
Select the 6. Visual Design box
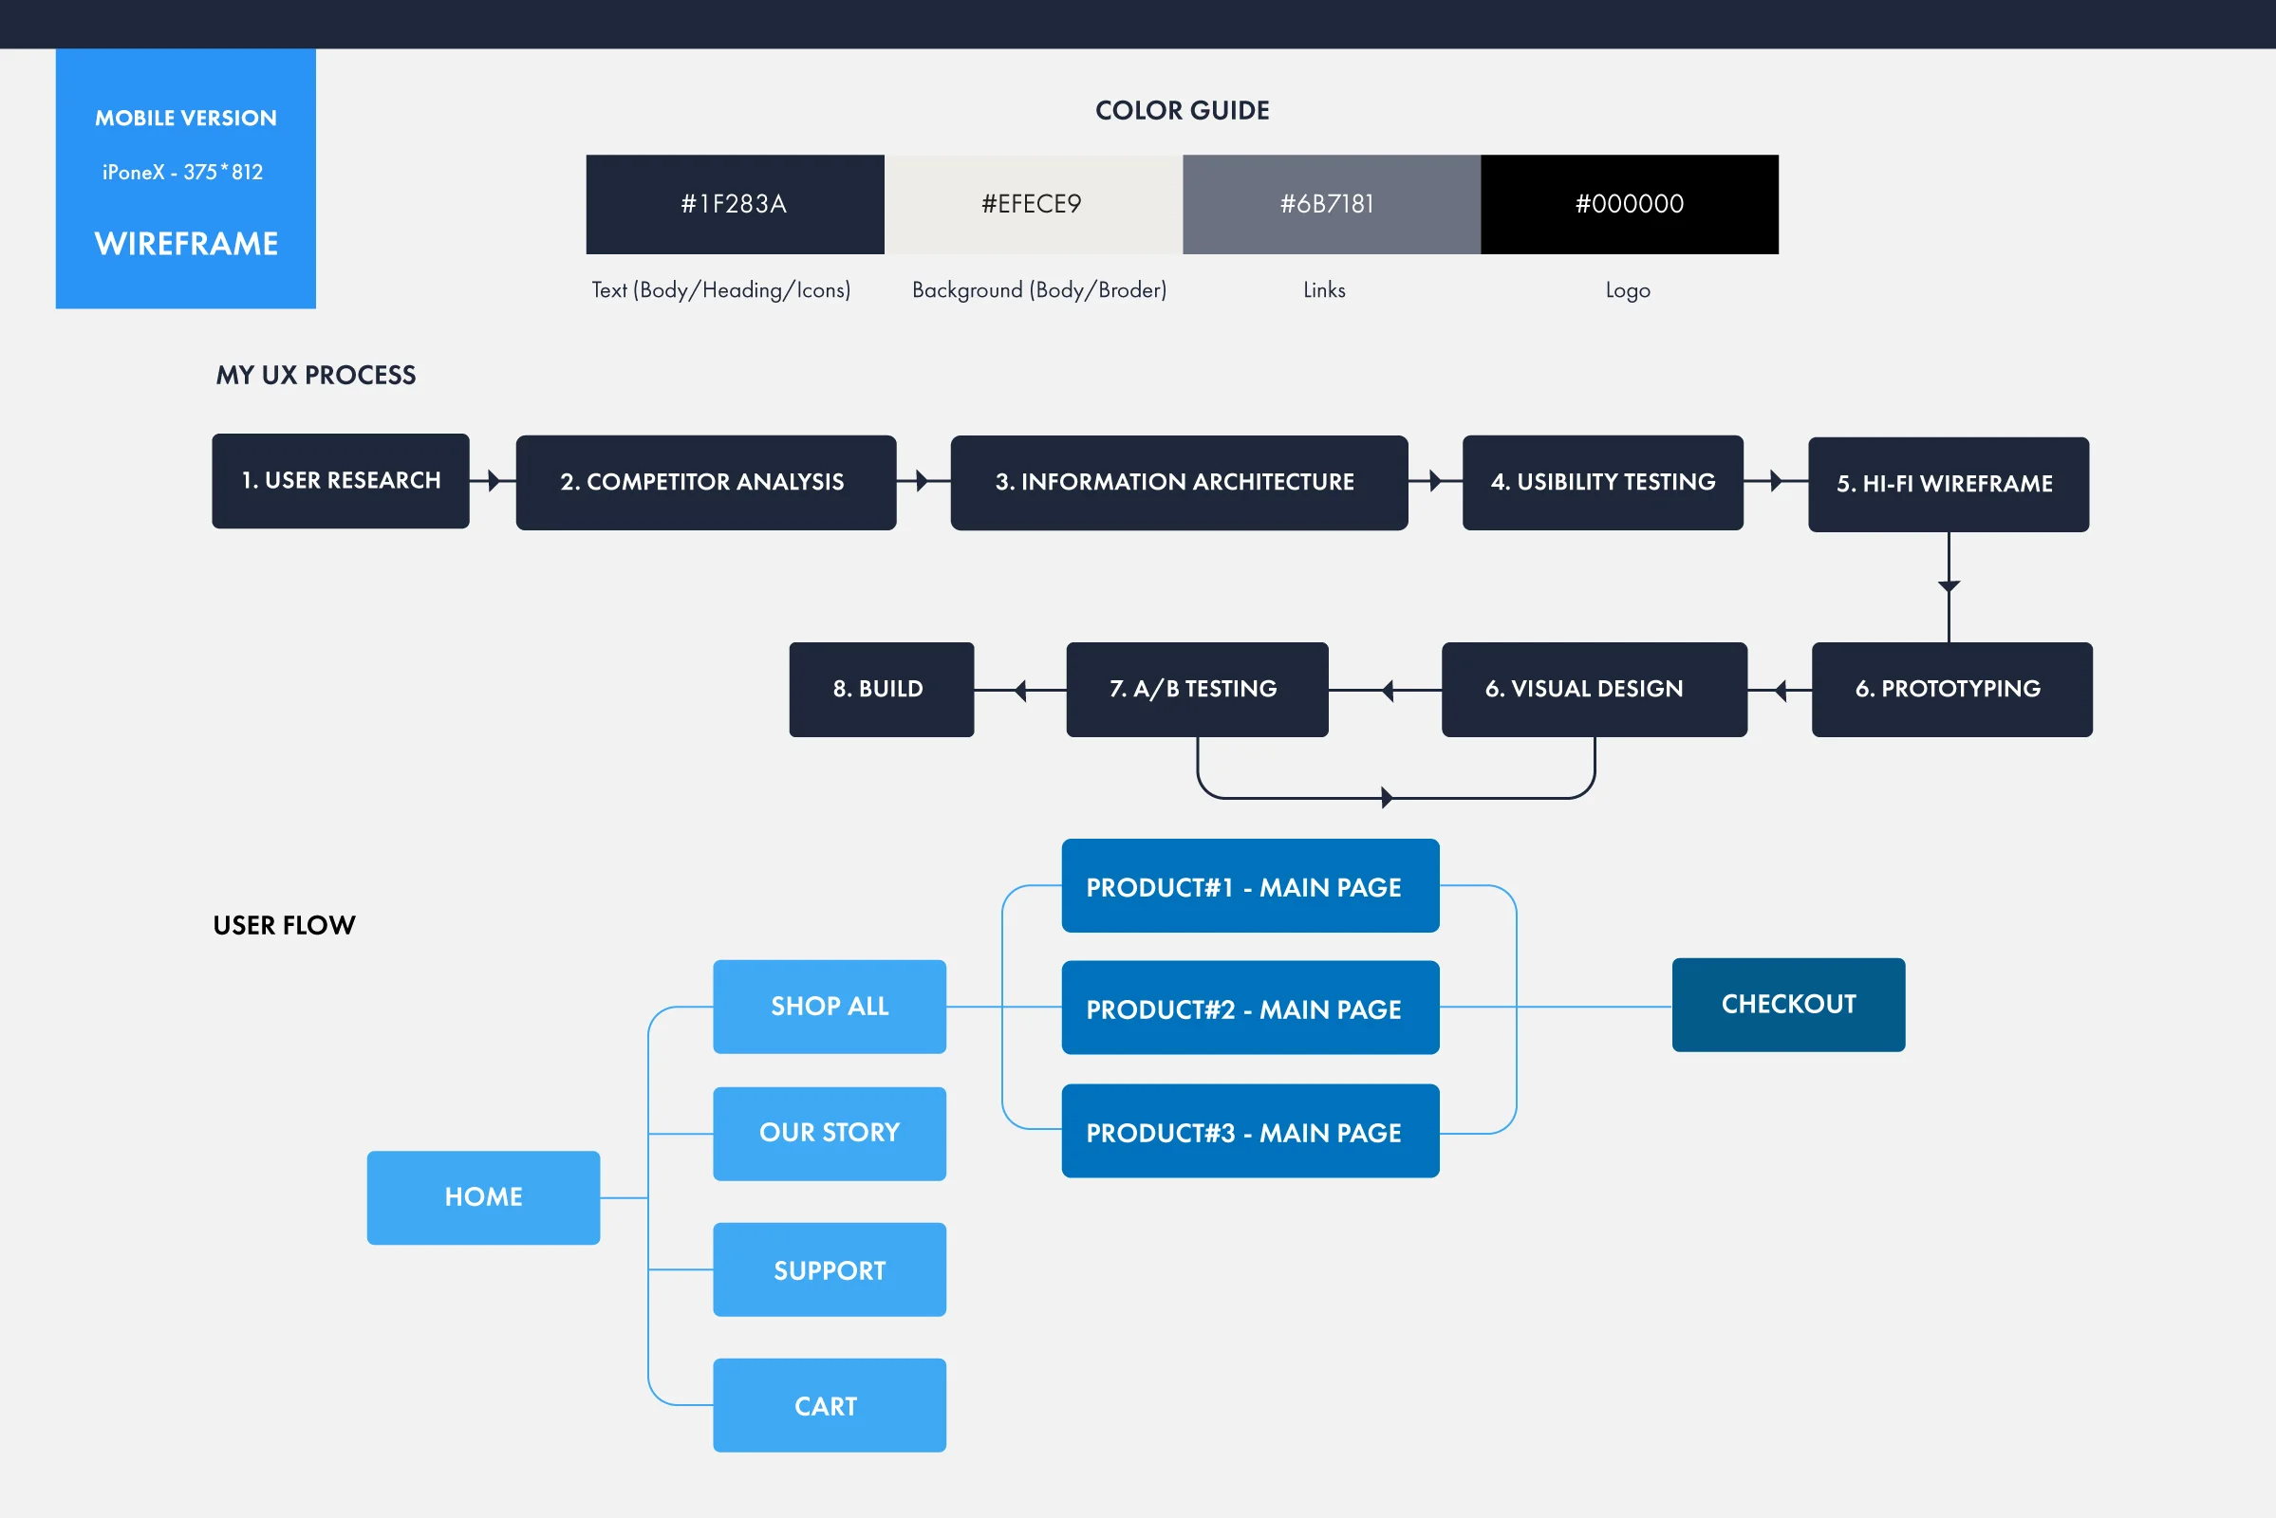coord(1594,690)
